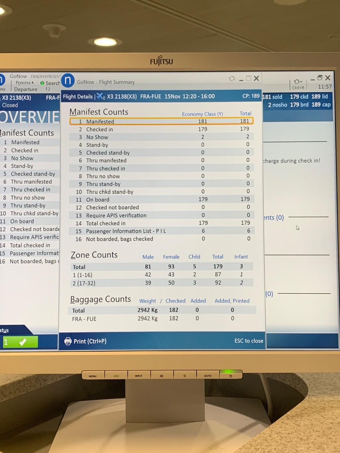This screenshot has width=340, height=453.
Task: Click the Ctrl+R refresh icon
Action: (297, 82)
